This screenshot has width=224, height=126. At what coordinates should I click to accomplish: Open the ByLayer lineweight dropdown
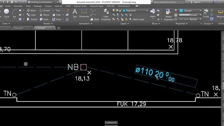click(201, 15)
